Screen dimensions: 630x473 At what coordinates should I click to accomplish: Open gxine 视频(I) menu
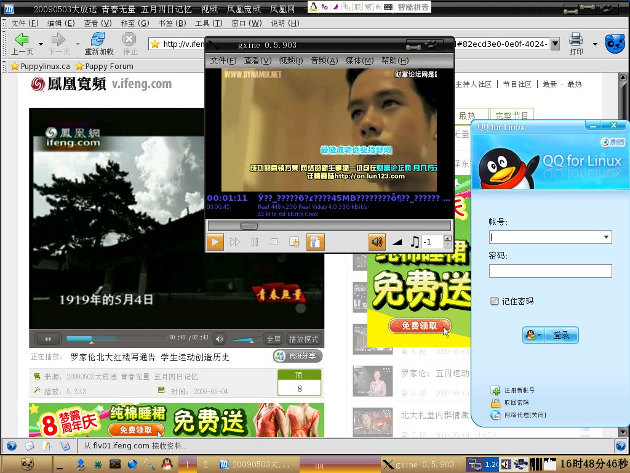pyautogui.click(x=291, y=60)
